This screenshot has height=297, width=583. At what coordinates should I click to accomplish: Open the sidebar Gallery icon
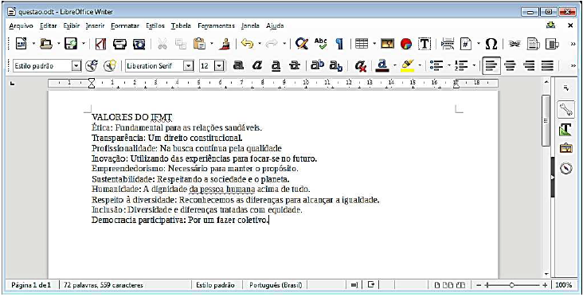point(566,148)
